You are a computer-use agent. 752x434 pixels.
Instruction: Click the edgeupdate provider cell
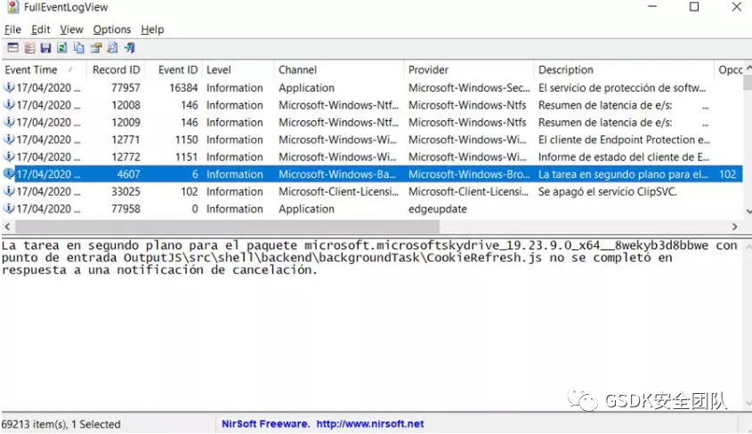click(437, 209)
